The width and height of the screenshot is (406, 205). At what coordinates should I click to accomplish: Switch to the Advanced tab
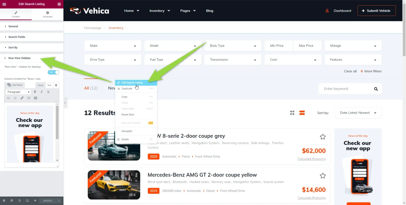coord(47,14)
